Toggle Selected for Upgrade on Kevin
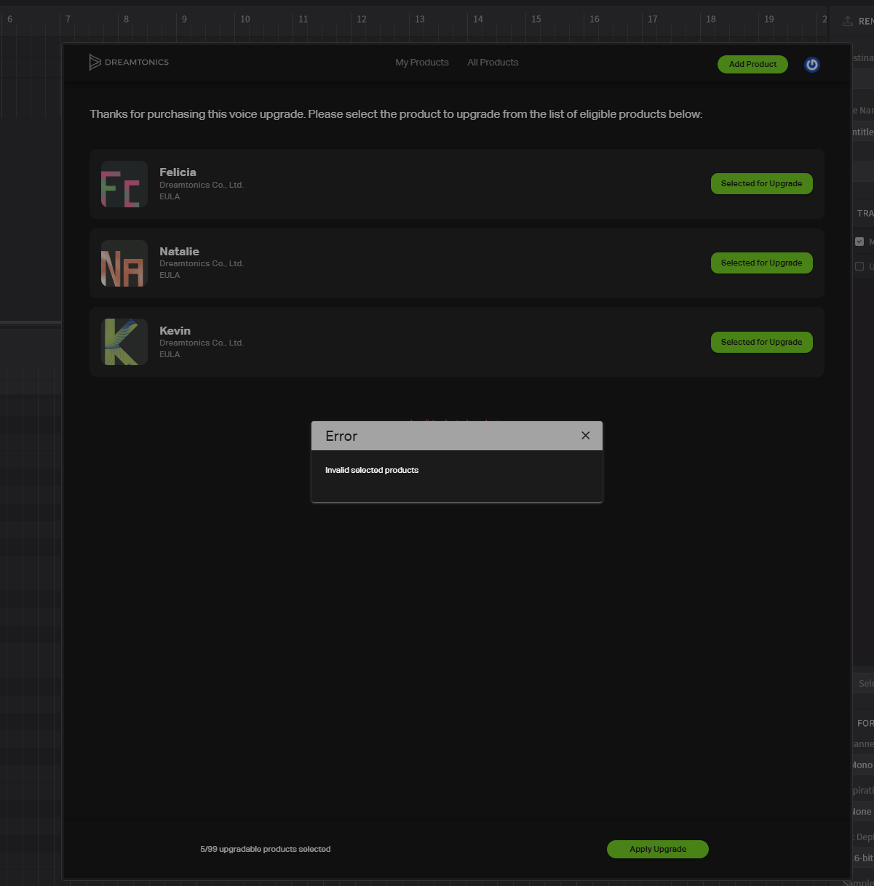 (761, 343)
